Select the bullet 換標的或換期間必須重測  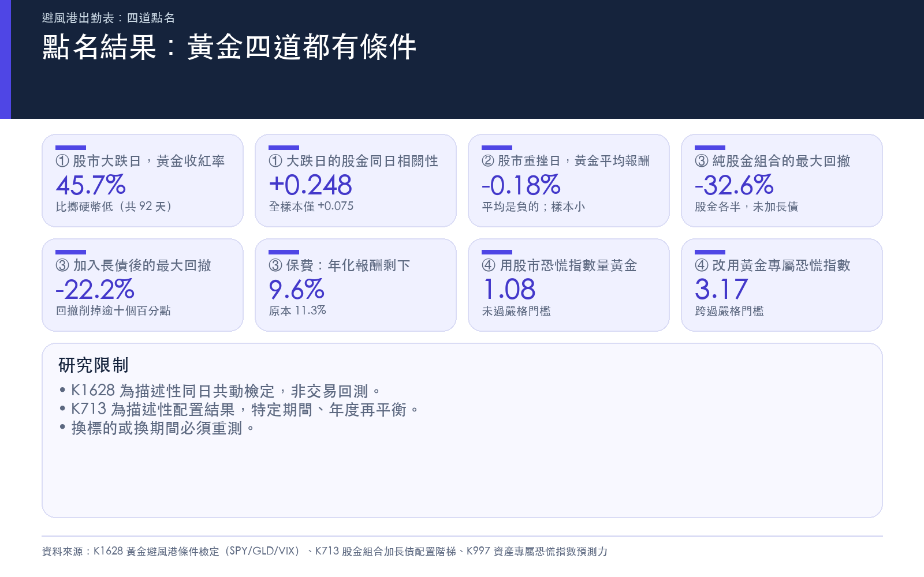157,428
